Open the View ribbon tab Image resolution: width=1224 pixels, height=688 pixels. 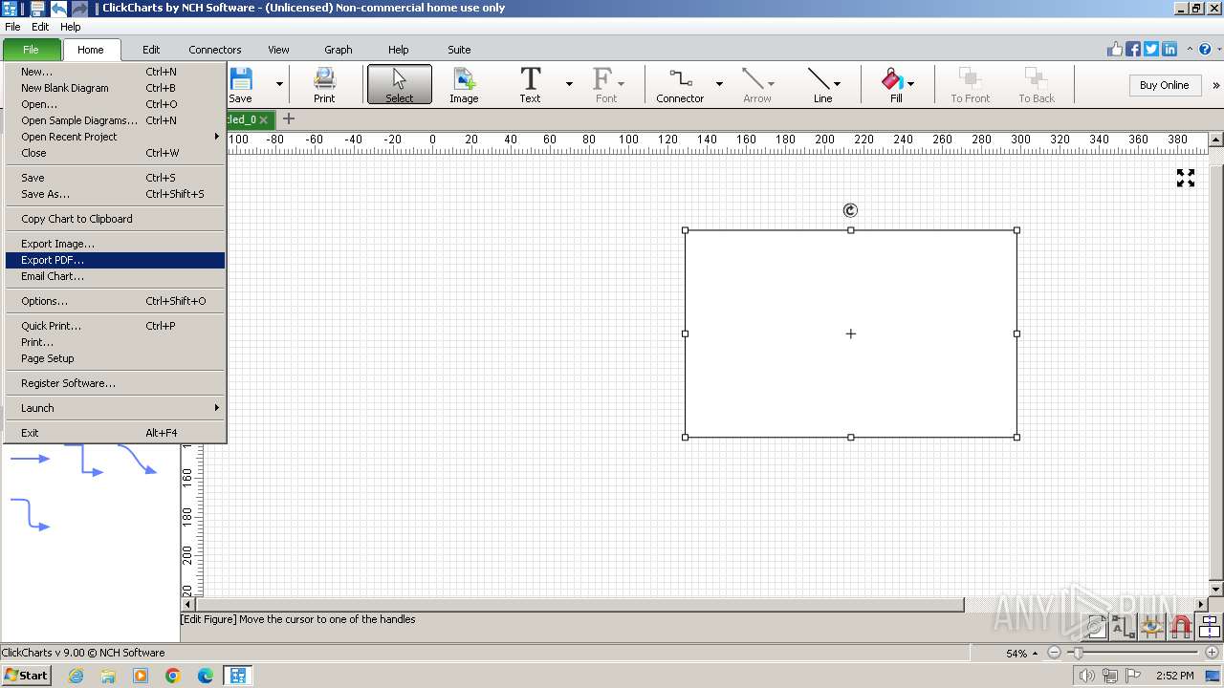[x=278, y=50]
